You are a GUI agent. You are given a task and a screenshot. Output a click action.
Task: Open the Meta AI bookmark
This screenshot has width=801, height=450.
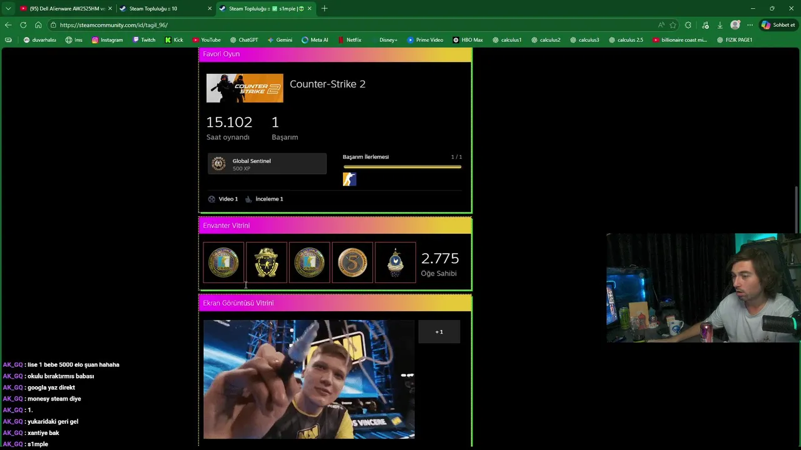tap(315, 40)
